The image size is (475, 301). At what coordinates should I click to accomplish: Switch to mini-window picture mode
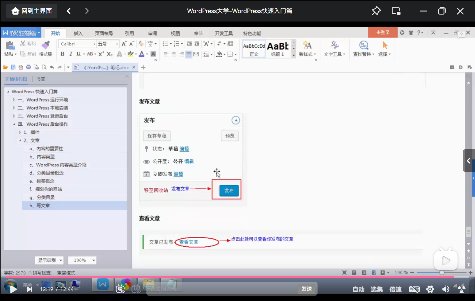click(396, 11)
